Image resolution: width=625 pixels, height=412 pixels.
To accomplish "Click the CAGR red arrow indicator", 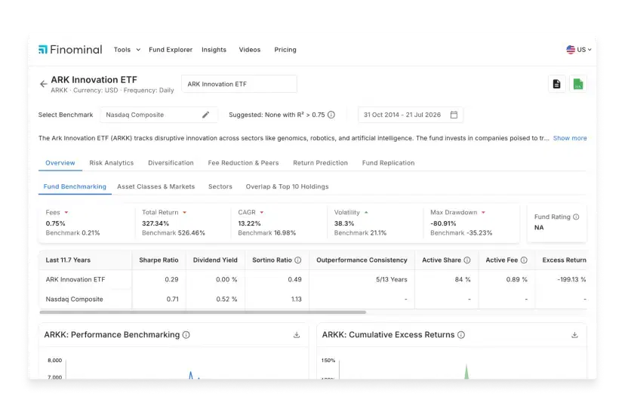I will 261,212.
